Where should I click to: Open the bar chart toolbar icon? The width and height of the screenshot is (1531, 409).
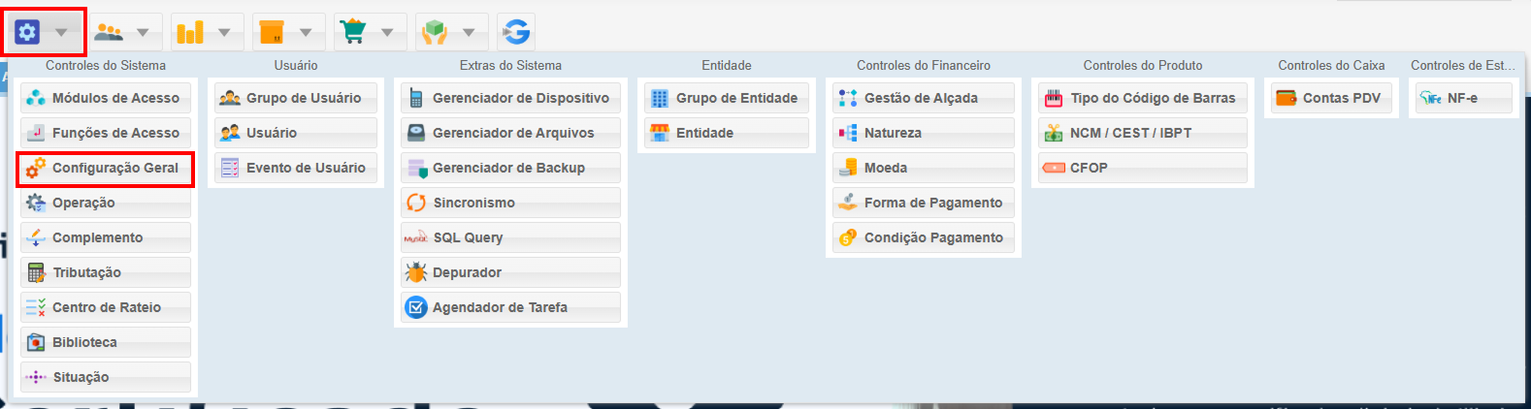(x=190, y=32)
